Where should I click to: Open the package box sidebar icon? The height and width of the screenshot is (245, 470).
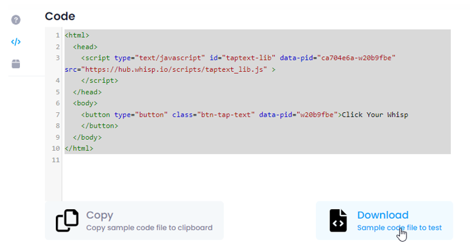[16, 63]
